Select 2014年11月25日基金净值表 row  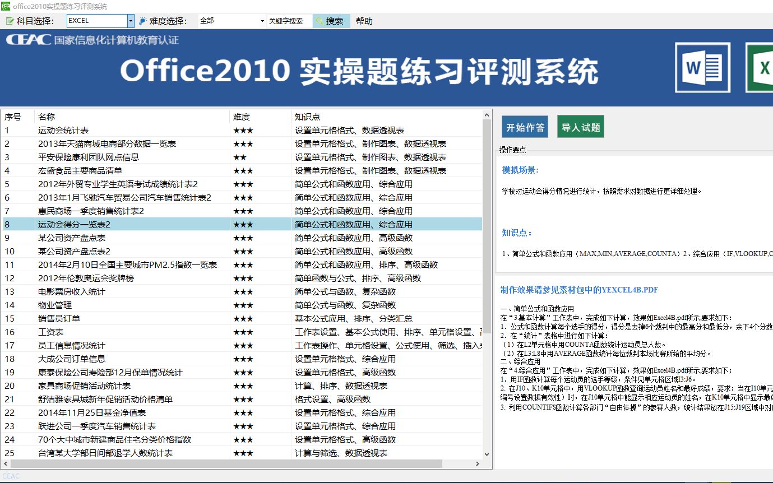point(242,412)
